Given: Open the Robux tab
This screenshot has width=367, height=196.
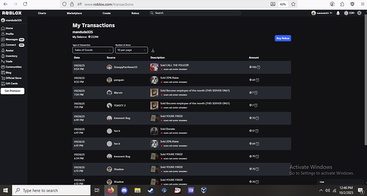Looking at the screenshot, I should pos(135,13).
